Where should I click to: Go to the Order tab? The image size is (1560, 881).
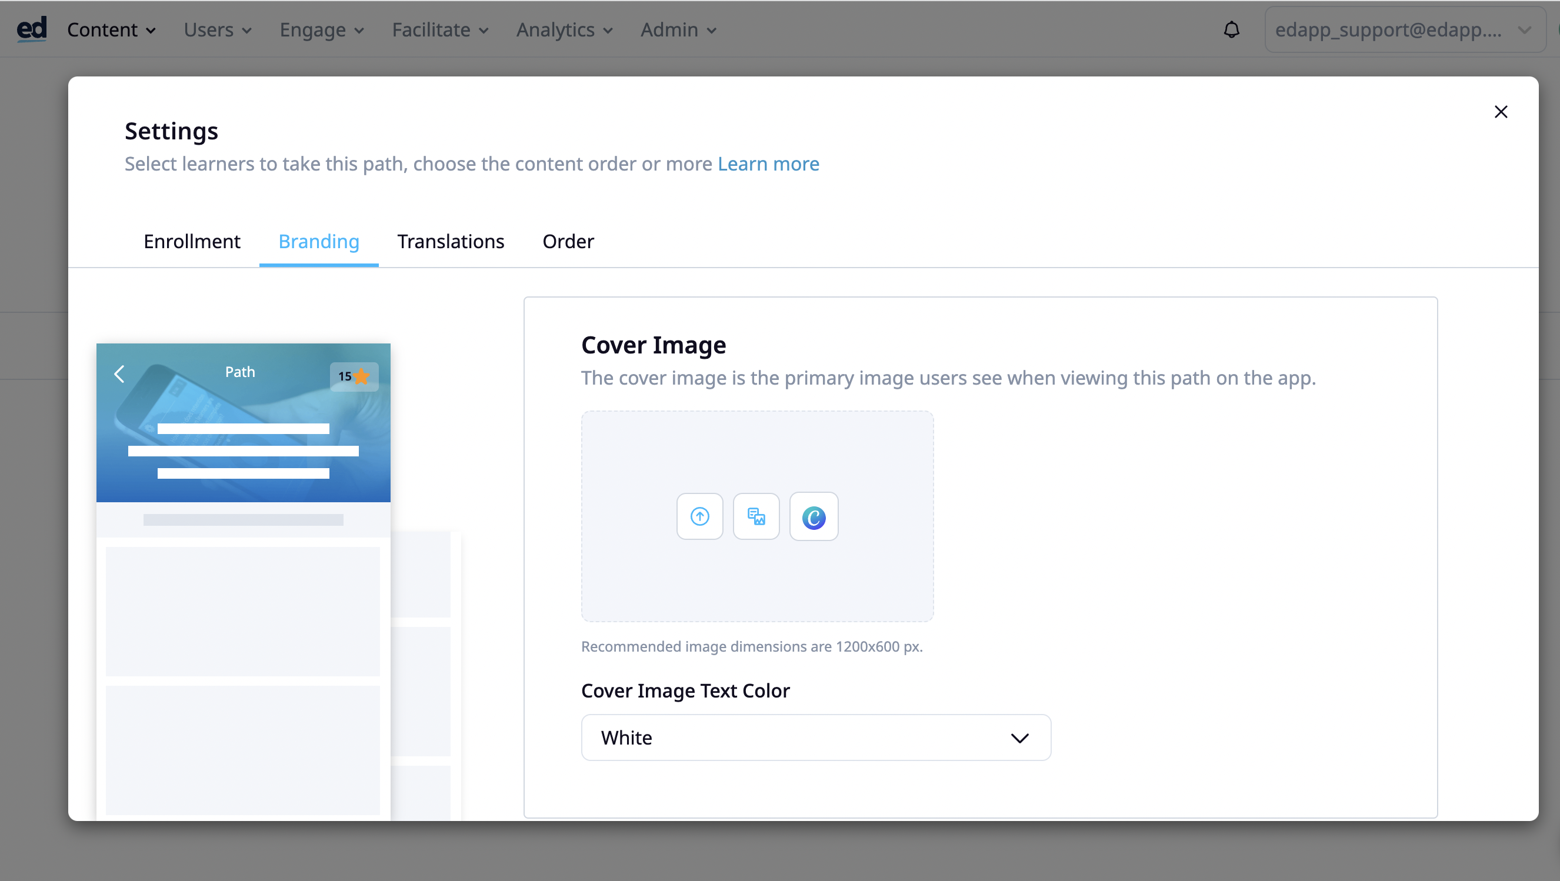(568, 242)
